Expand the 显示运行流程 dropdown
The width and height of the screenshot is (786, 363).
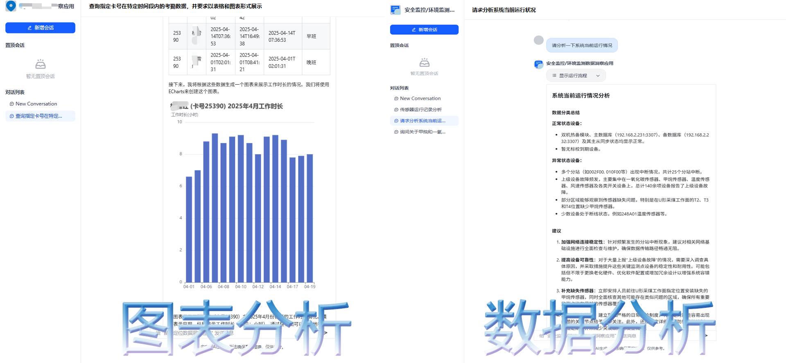pos(576,76)
